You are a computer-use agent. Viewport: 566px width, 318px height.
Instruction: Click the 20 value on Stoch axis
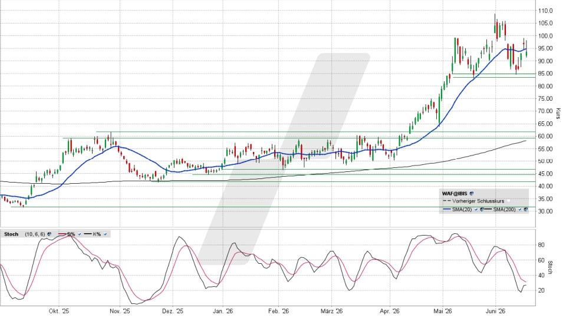pos(541,290)
